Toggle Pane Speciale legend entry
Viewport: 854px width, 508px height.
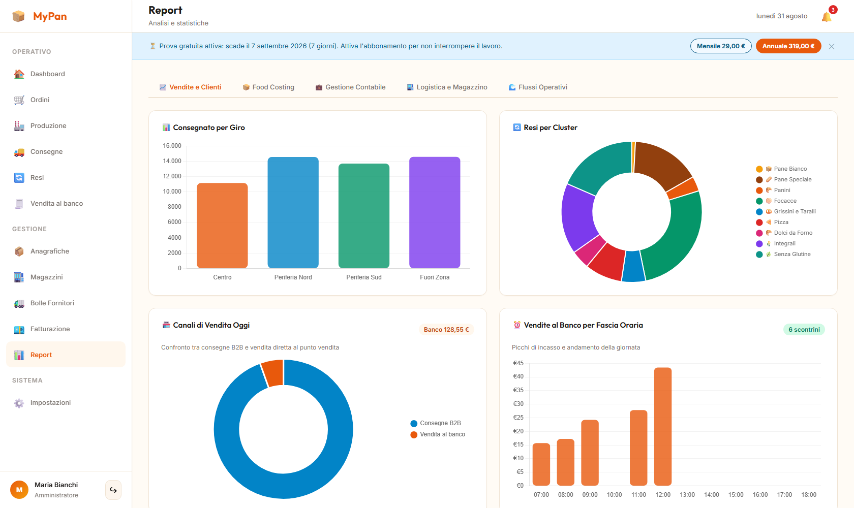click(784, 180)
